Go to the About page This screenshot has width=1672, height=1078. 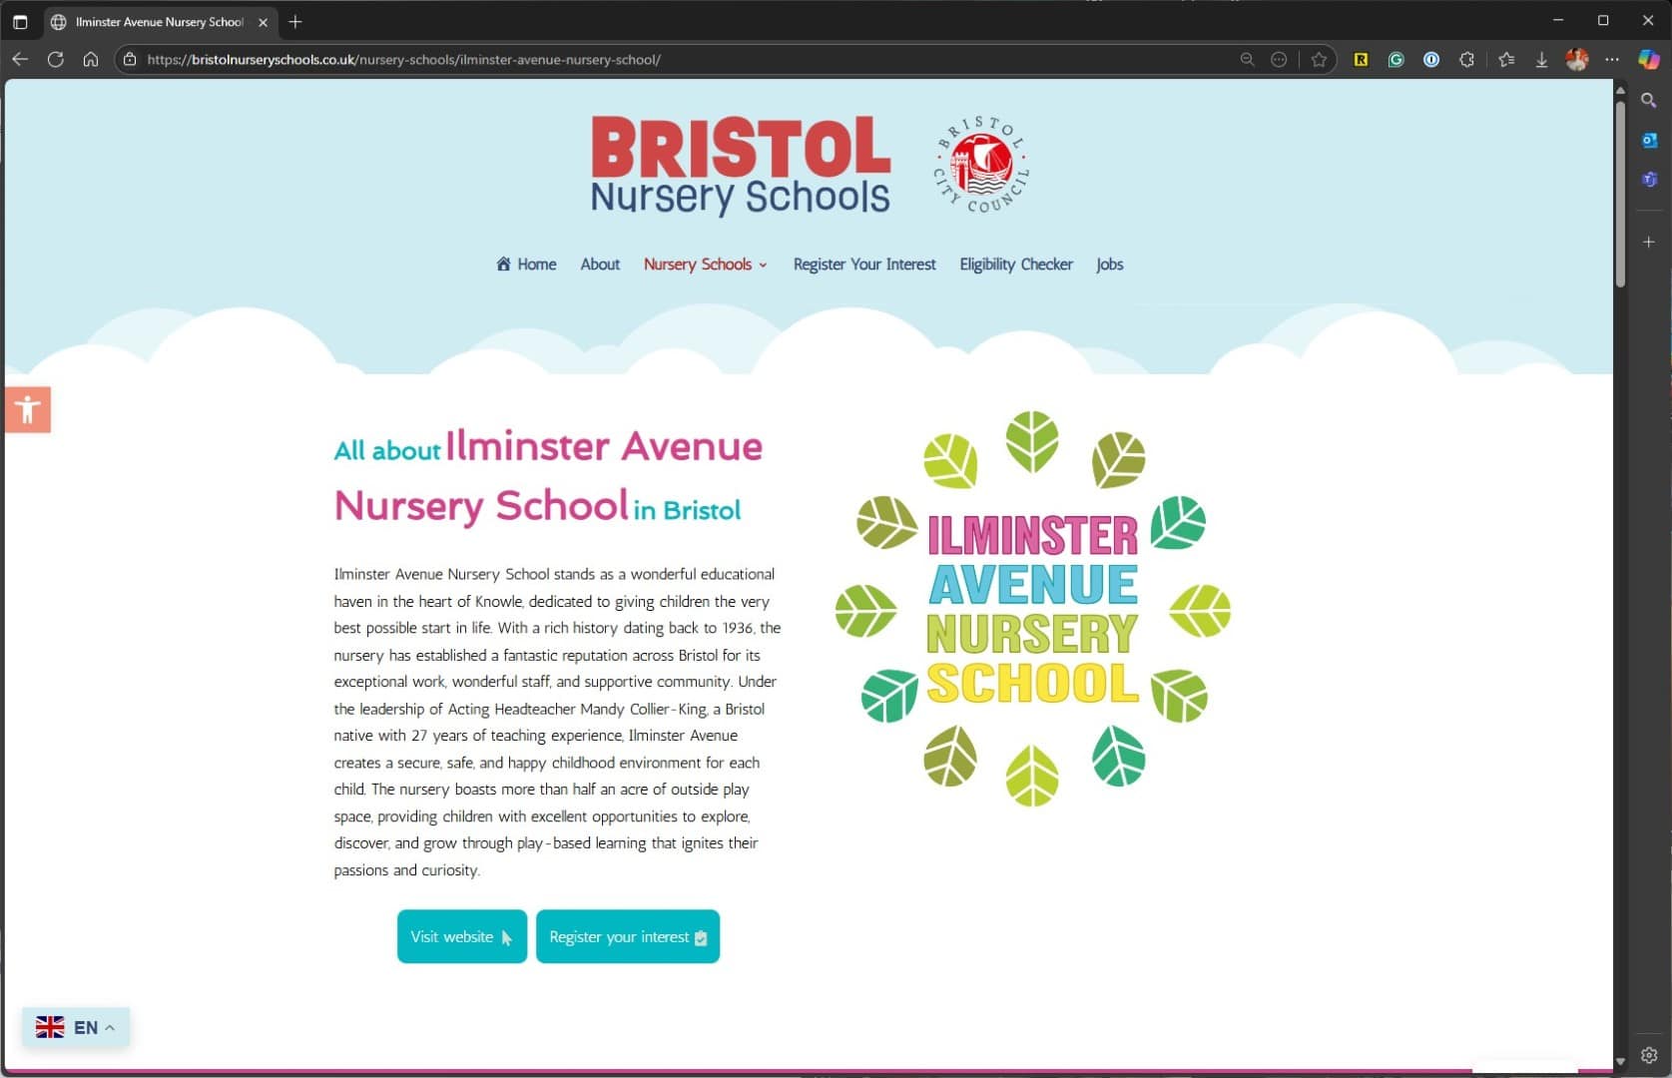click(x=600, y=265)
